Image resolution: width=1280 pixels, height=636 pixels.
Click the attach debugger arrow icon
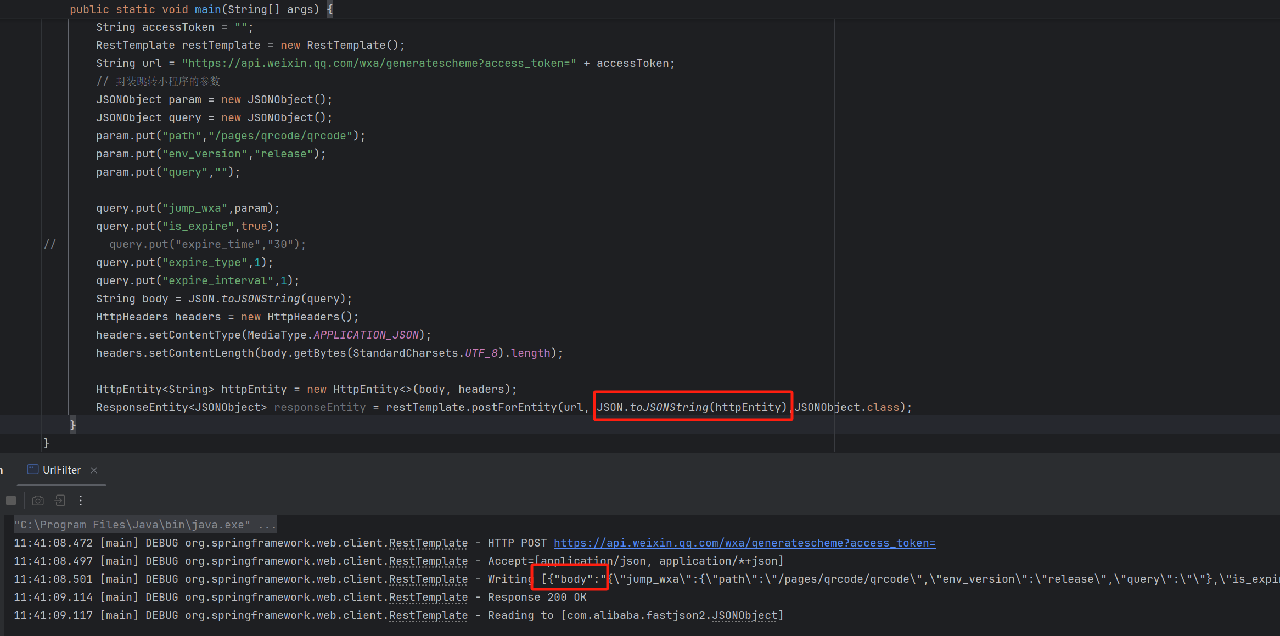(60, 500)
